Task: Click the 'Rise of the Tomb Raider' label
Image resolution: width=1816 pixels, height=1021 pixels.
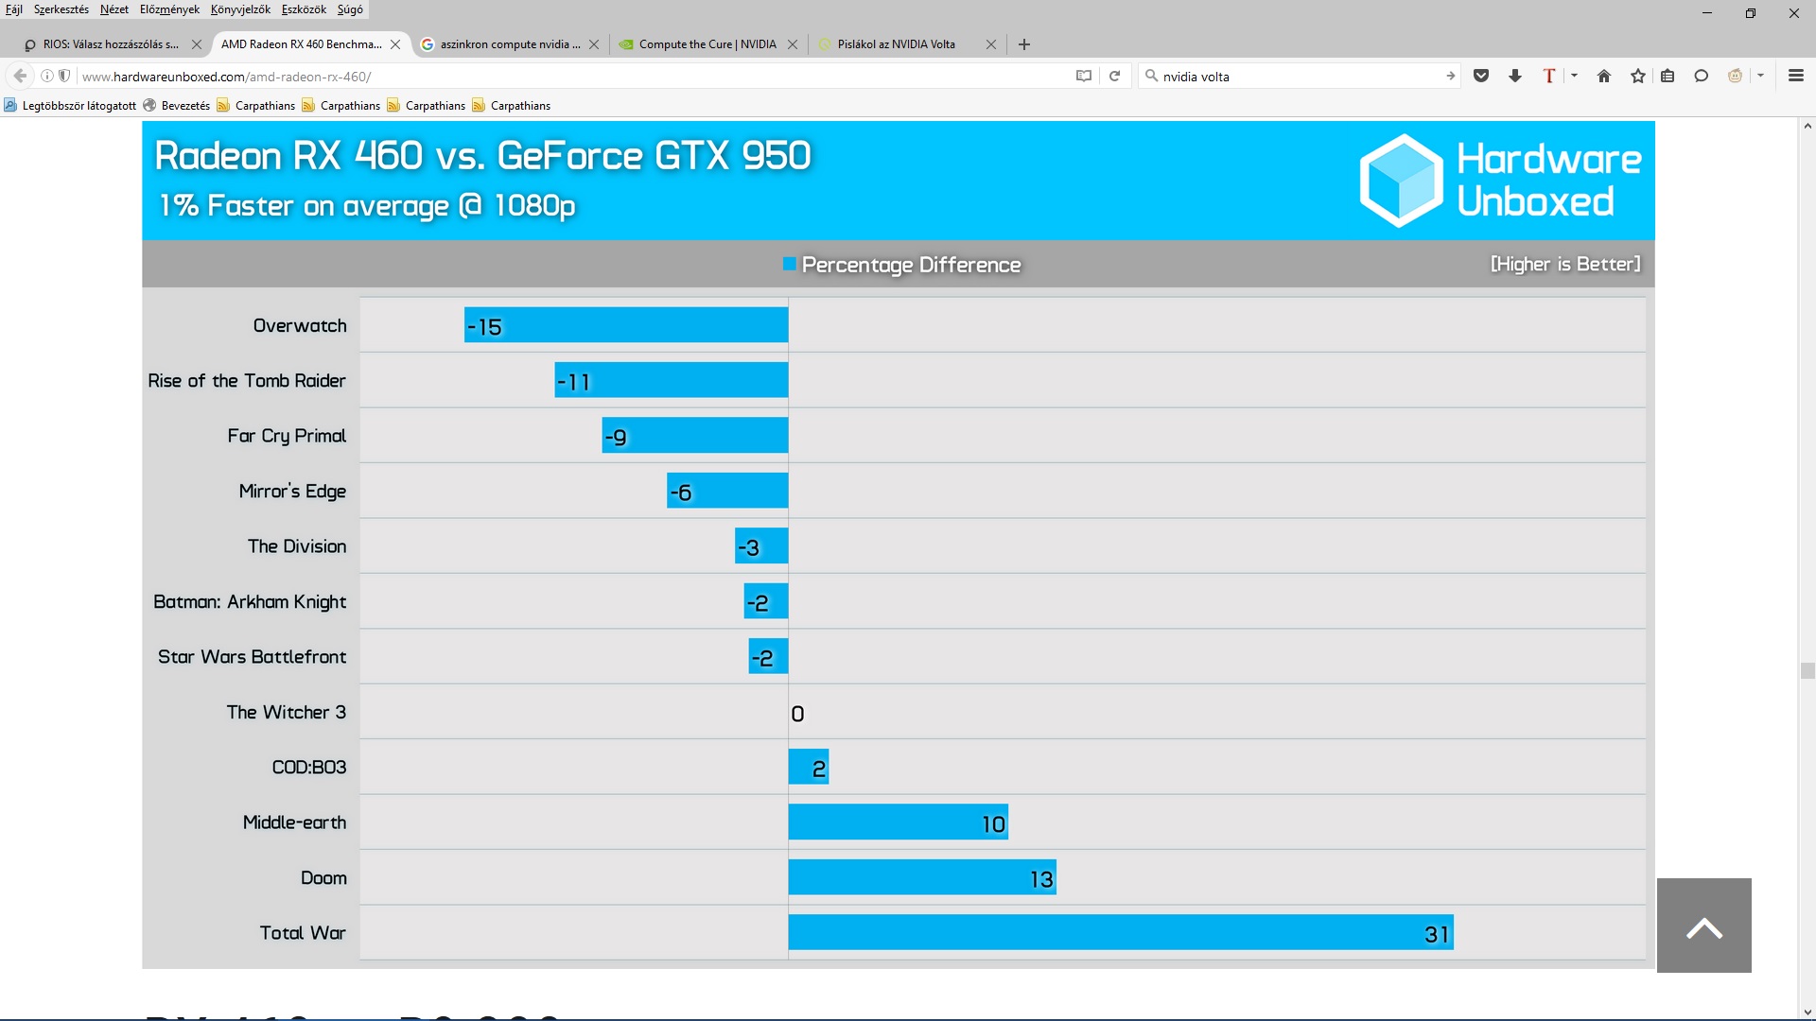Action: pyautogui.click(x=247, y=380)
